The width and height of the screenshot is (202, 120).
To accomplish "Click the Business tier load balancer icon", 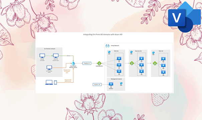I will [132, 63].
